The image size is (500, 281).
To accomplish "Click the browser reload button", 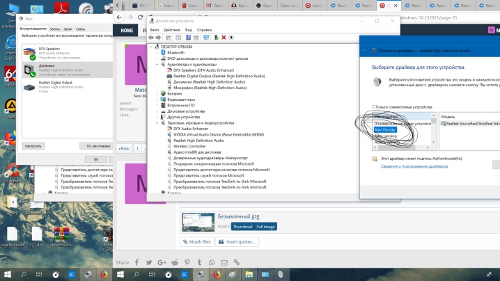I will pyautogui.click(x=140, y=17).
